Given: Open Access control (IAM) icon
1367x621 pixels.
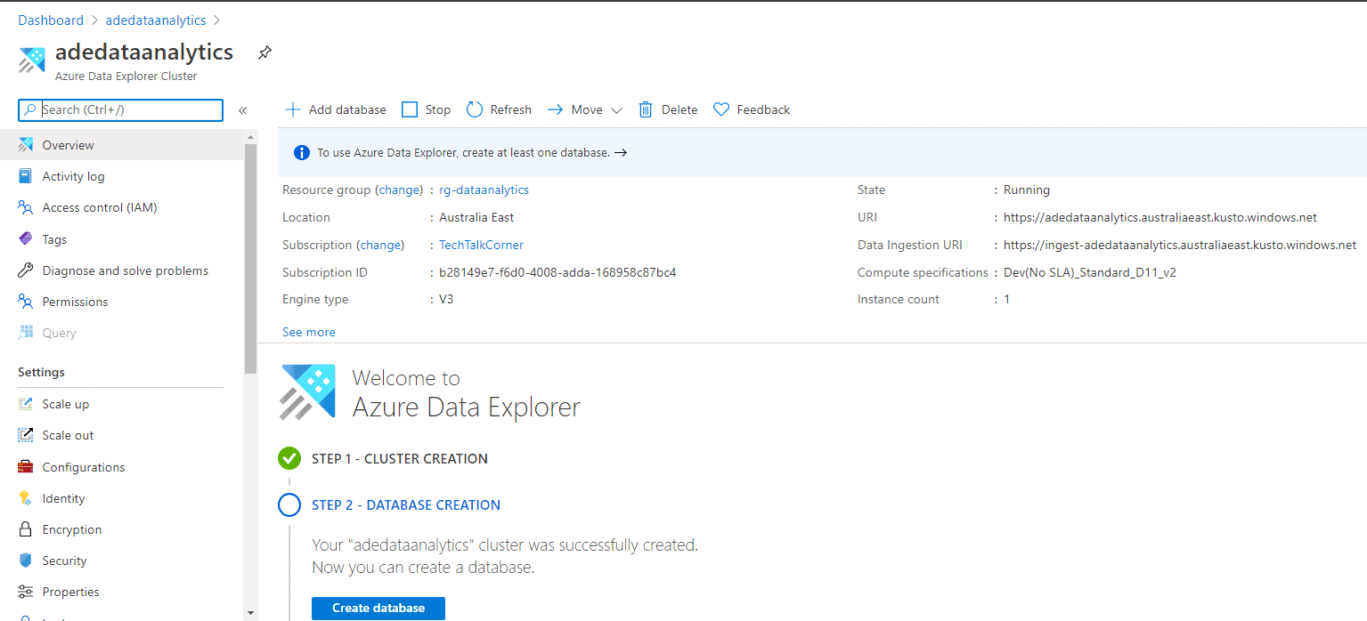Looking at the screenshot, I should [26, 207].
